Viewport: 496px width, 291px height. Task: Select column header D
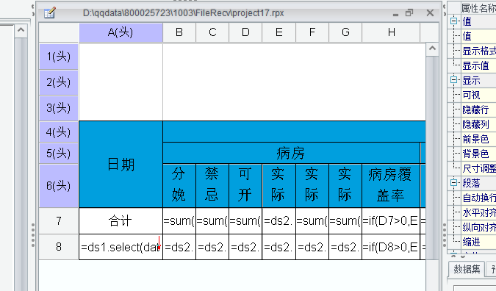(245, 32)
